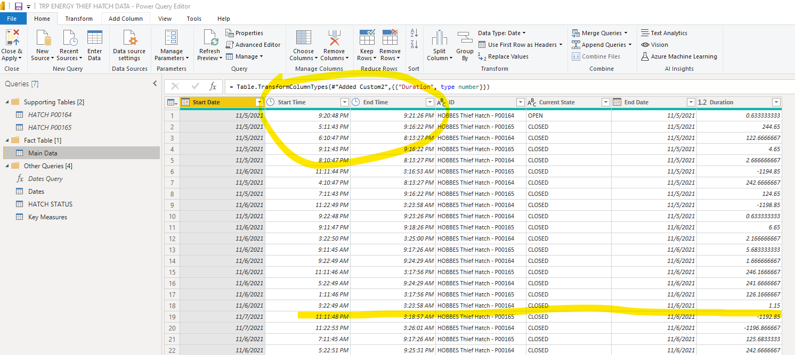Switch to the Add Column tab
The width and height of the screenshot is (795, 355).
tap(126, 19)
